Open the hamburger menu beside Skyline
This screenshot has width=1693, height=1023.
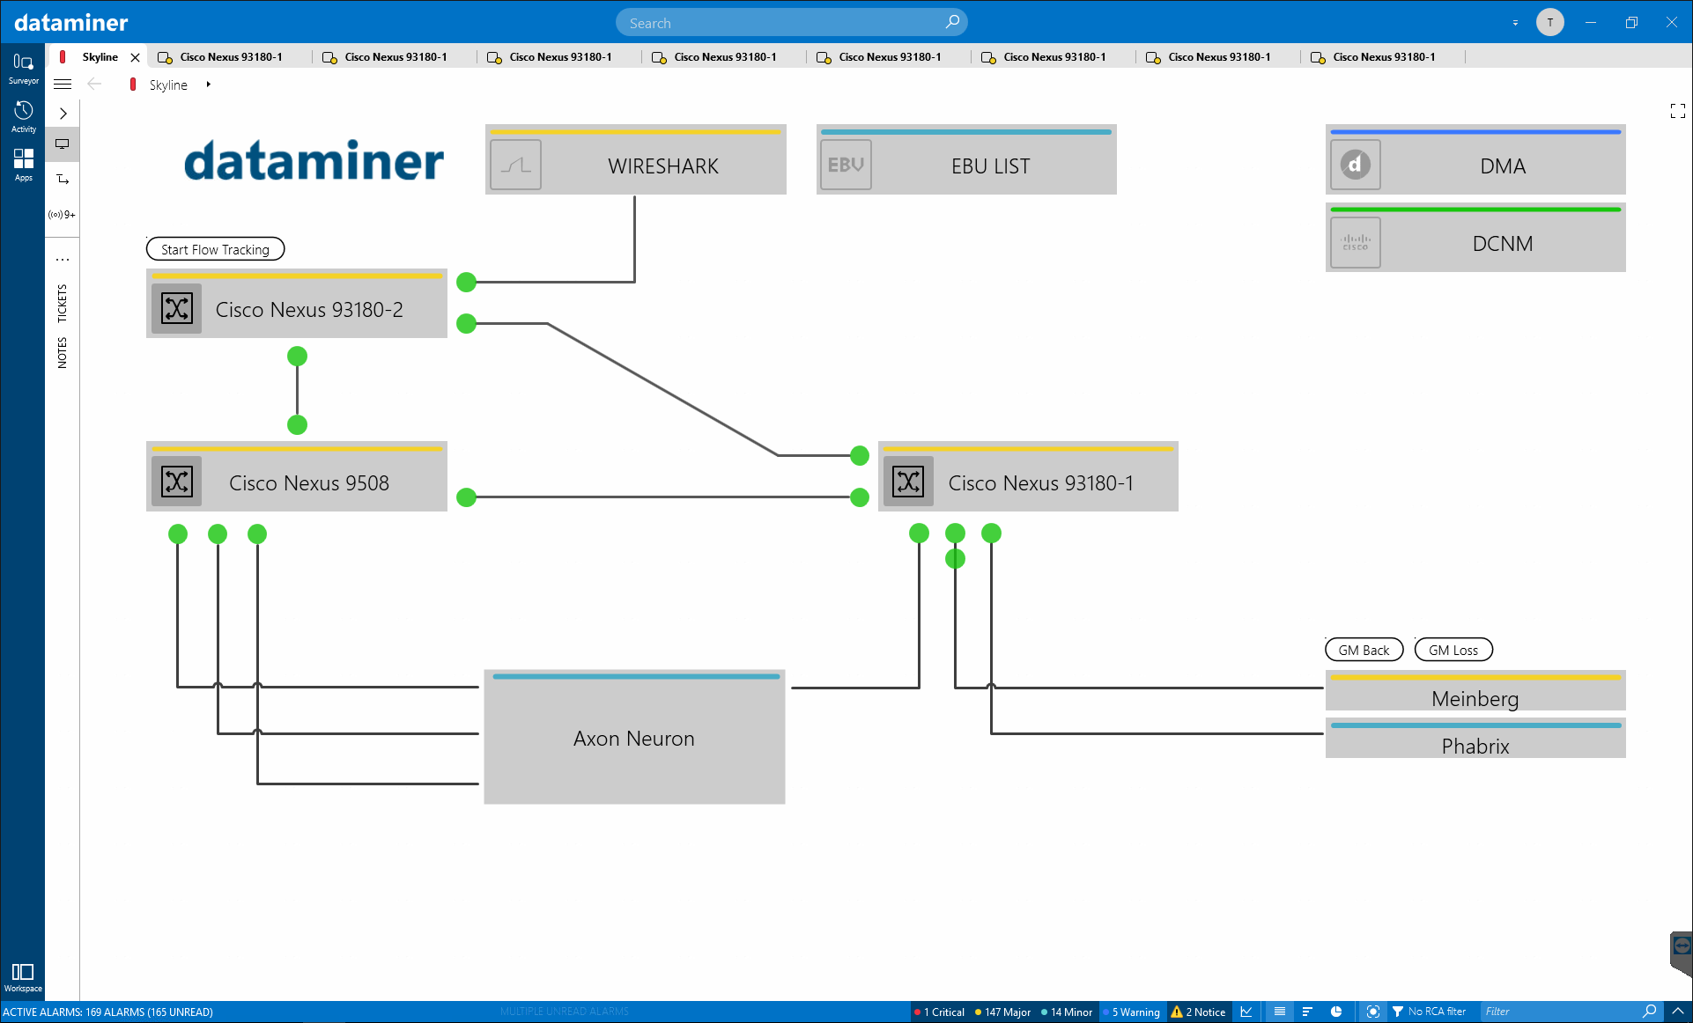click(x=63, y=85)
